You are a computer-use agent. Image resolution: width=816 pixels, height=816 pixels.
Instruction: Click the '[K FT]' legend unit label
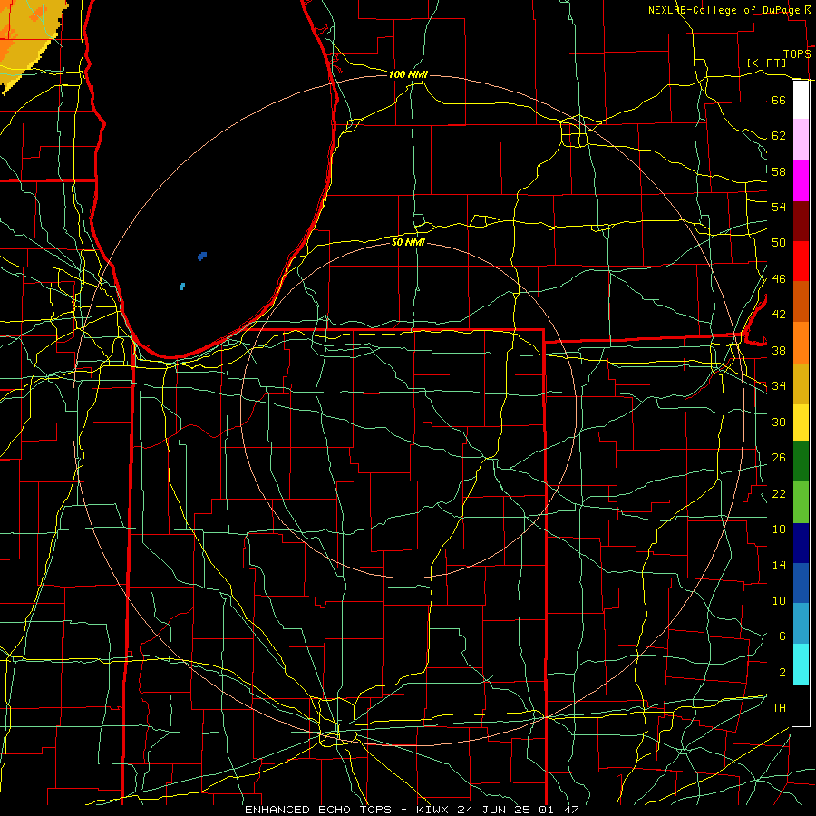766,63
